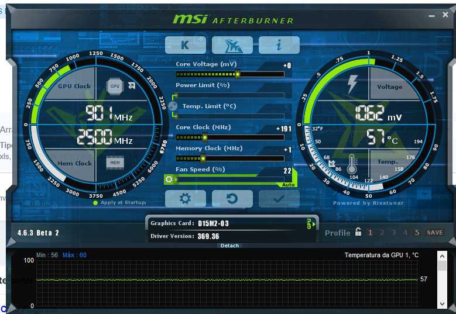The image size is (456, 314).
Task: Select profile slot 1
Action: point(370,232)
